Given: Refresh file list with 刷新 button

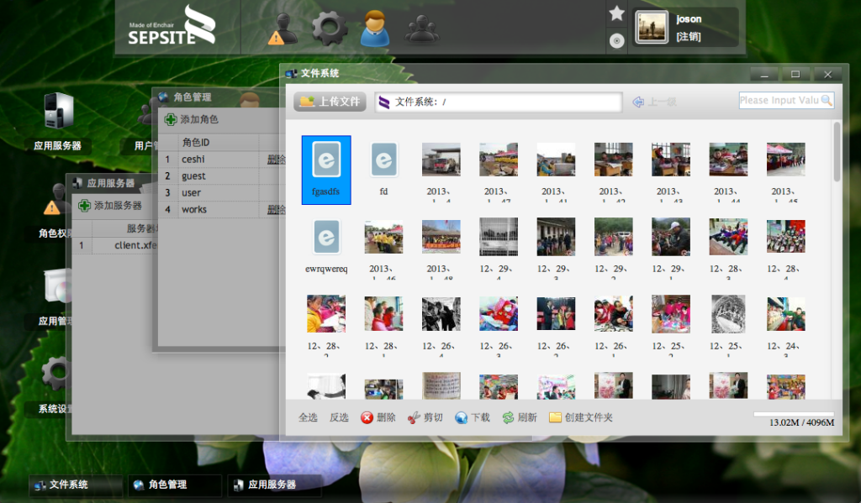Looking at the screenshot, I should tap(520, 417).
